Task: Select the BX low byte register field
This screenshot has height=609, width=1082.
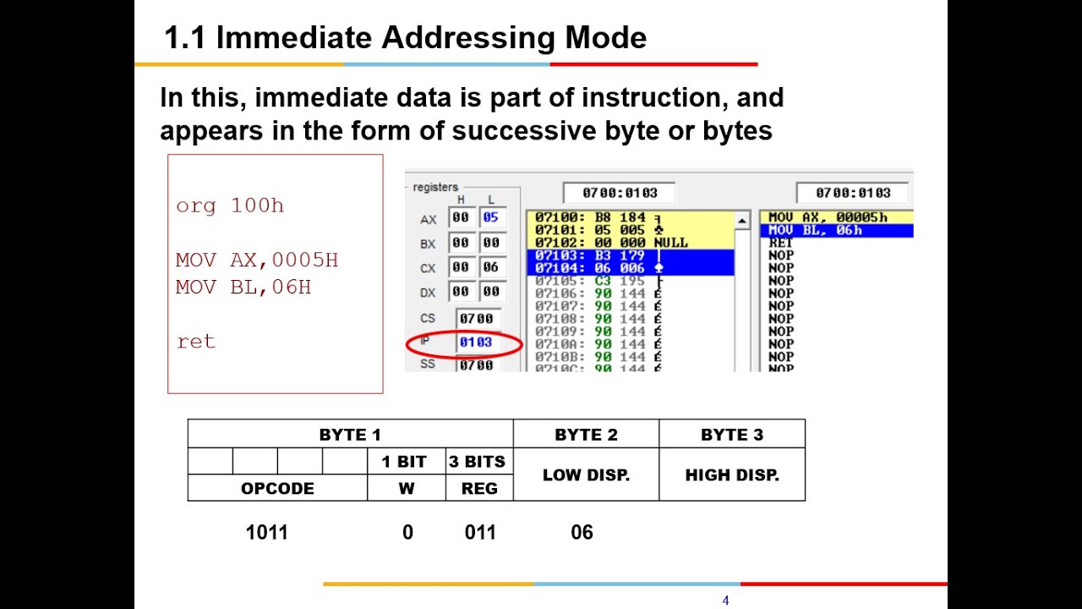Action: pos(491,243)
